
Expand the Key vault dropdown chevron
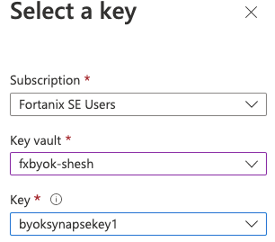pyautogui.click(x=252, y=164)
